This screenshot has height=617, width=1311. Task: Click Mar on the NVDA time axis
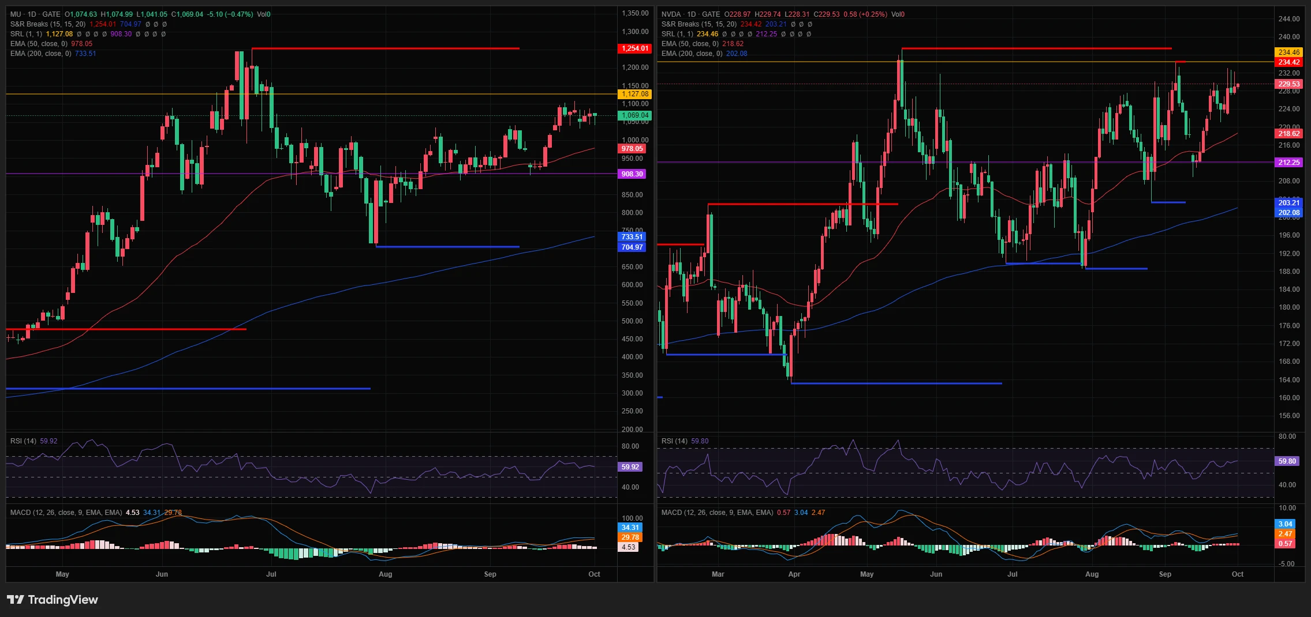coord(718,574)
